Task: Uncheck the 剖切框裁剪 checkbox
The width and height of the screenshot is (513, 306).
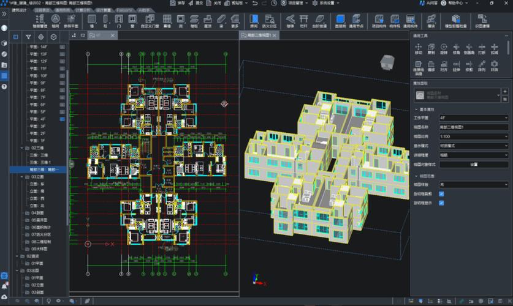Action: tap(441, 194)
